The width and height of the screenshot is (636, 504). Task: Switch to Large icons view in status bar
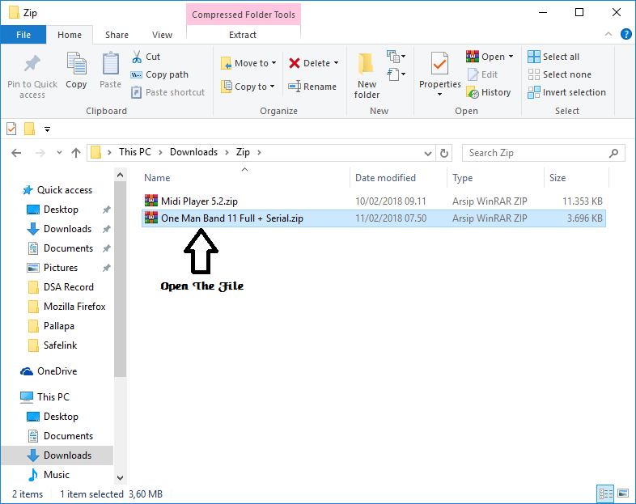[623, 493]
